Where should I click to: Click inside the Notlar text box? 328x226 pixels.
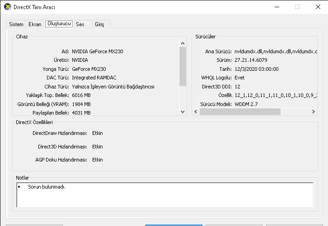pos(164,194)
